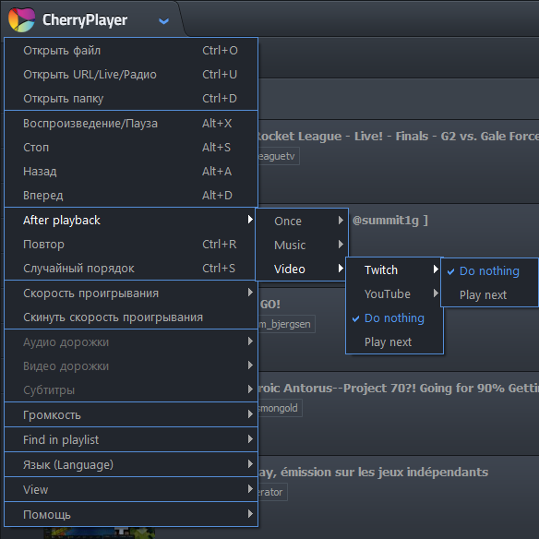Click the arrow icon next to Once
This screenshot has height=539, width=539.
coord(341,220)
